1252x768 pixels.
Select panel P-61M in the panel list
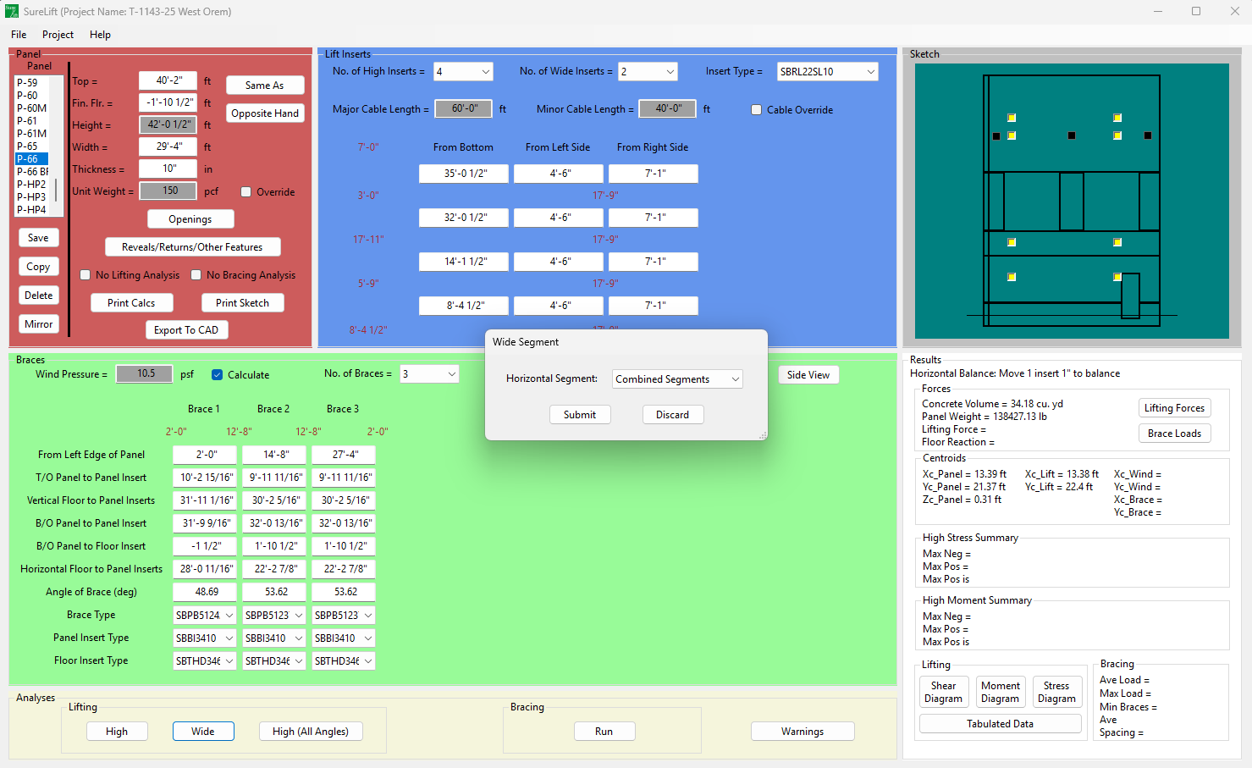32,134
